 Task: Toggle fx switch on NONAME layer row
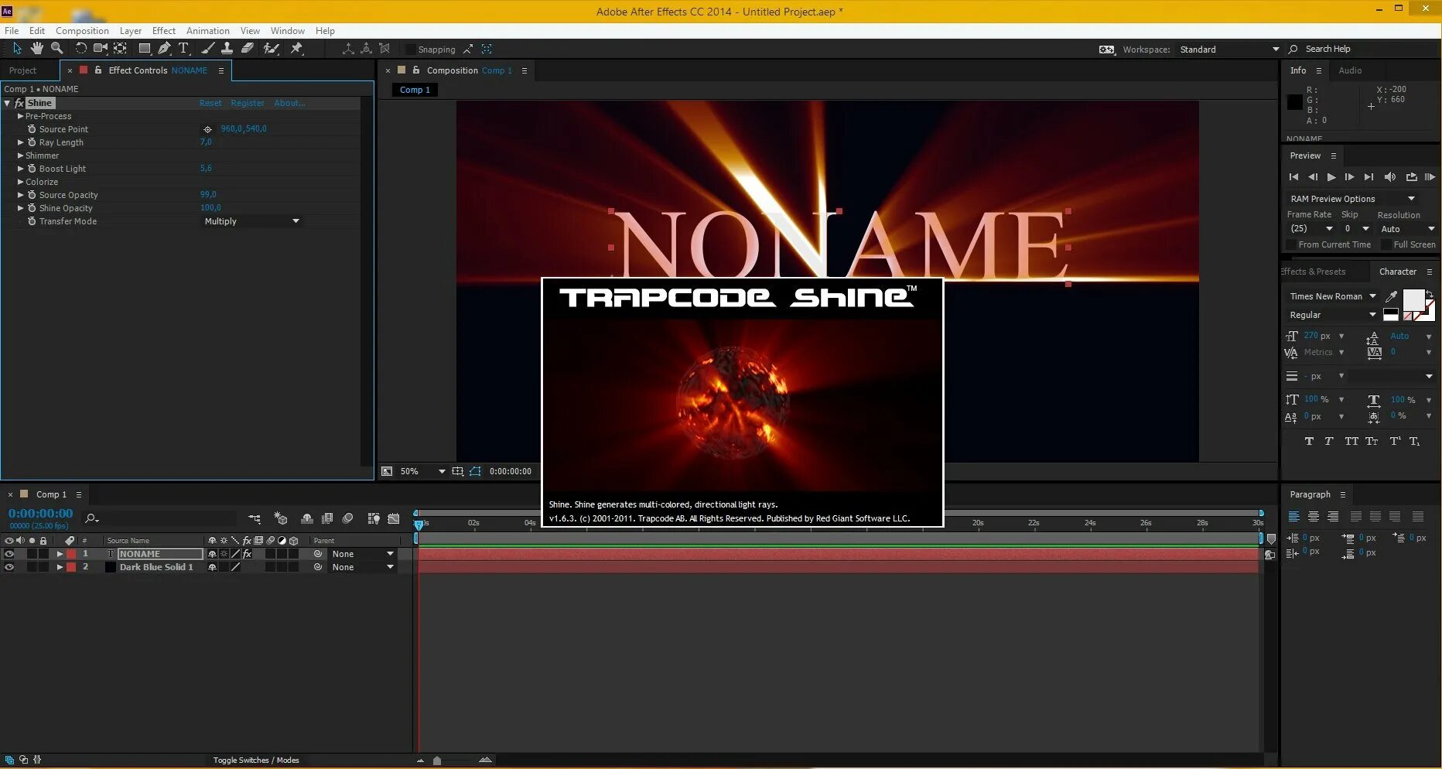(x=248, y=554)
